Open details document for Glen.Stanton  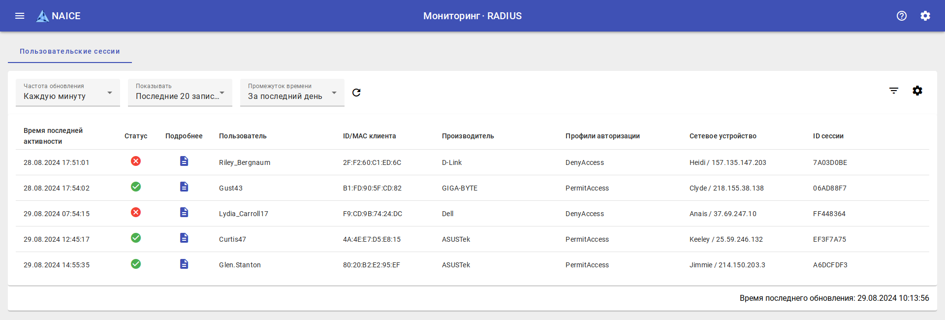(x=184, y=264)
